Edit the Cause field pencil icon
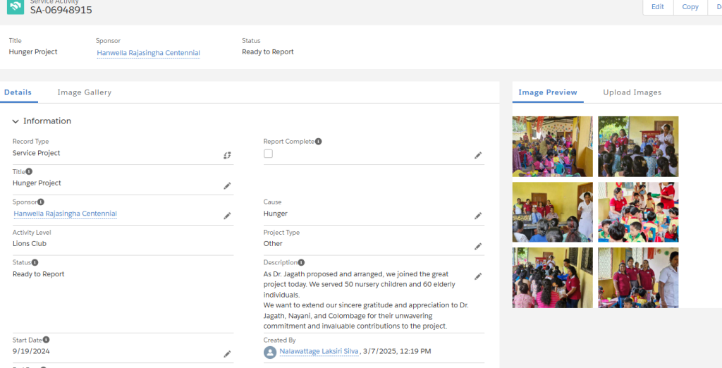The width and height of the screenshot is (722, 368). 478,216
